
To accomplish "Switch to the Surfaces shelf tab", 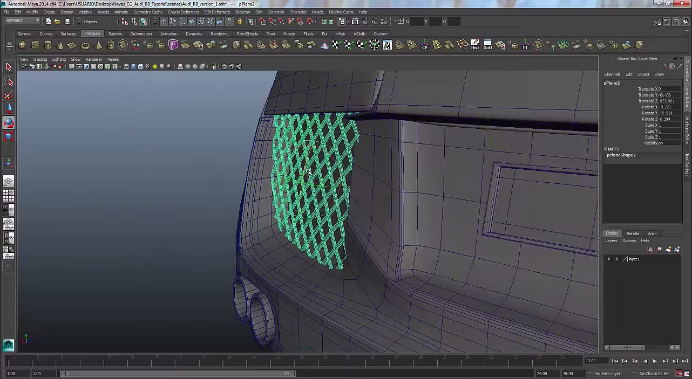I will [68, 34].
